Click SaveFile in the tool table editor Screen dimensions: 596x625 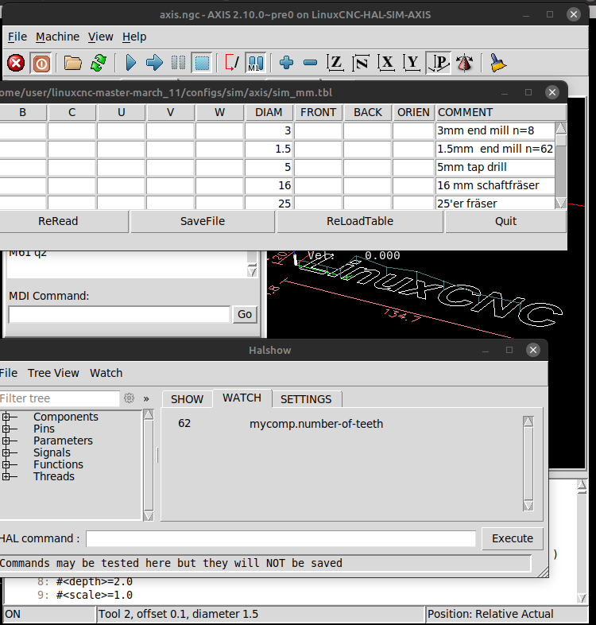coord(203,221)
